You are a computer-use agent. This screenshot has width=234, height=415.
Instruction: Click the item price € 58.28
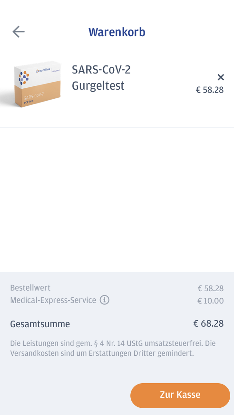point(210,89)
